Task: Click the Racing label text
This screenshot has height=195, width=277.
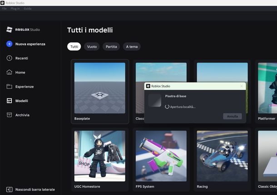Action: coord(202,186)
